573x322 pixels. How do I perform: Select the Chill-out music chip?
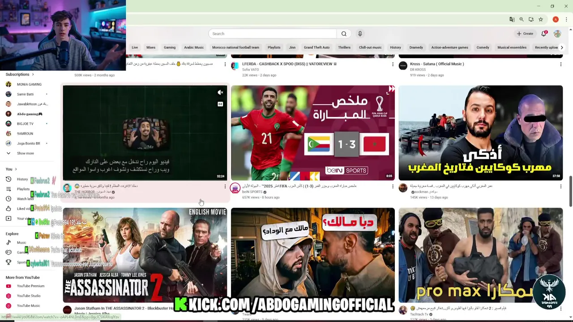click(370, 47)
